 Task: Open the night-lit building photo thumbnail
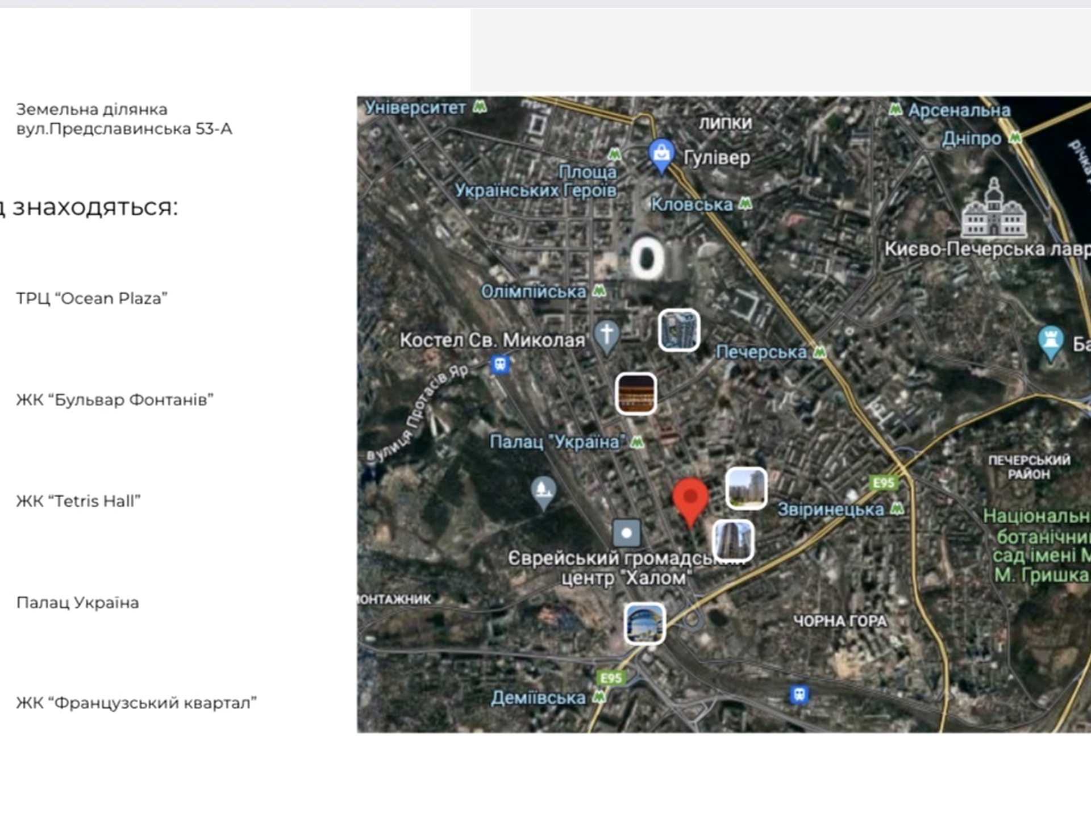click(x=636, y=393)
